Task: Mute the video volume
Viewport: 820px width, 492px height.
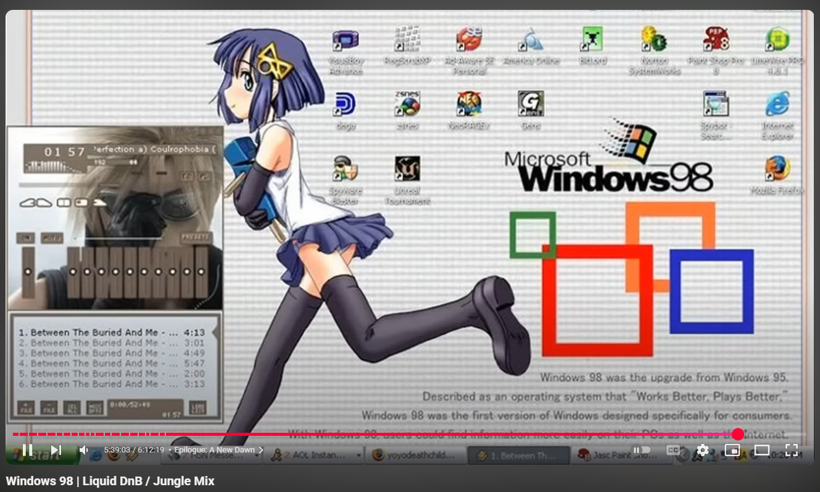Action: pyautogui.click(x=84, y=450)
